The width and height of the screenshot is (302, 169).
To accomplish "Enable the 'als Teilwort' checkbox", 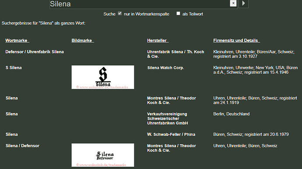I will pyautogui.click(x=178, y=14).
